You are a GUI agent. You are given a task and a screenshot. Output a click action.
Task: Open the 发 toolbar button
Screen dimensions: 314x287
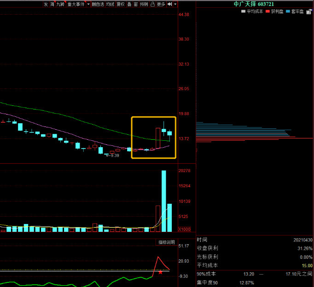pos(46,4)
